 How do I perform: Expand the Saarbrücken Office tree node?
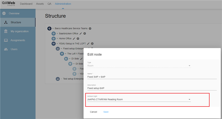click(x=57, y=33)
